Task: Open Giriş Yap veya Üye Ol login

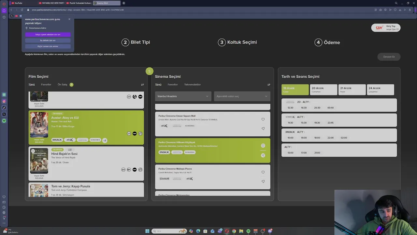Action: coord(386,28)
